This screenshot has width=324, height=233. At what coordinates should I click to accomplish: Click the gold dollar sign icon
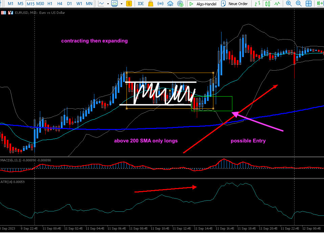coord(129,3)
